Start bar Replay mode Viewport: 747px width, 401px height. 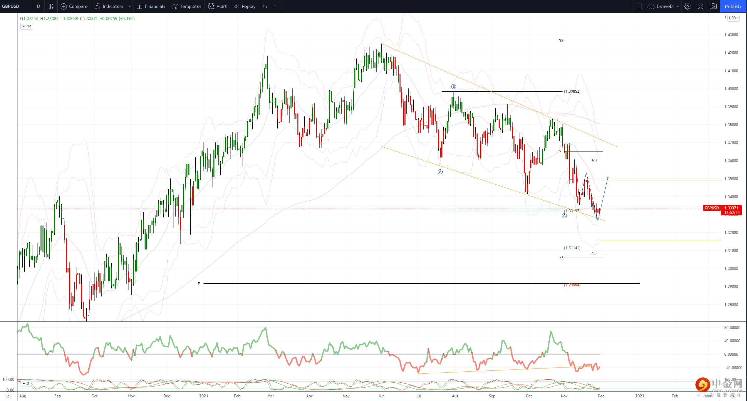[x=245, y=6]
